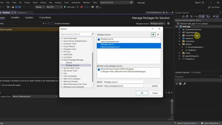222x125 pixels.
Task: Click the Save All toolbar icon
Action: [x=20, y=7]
